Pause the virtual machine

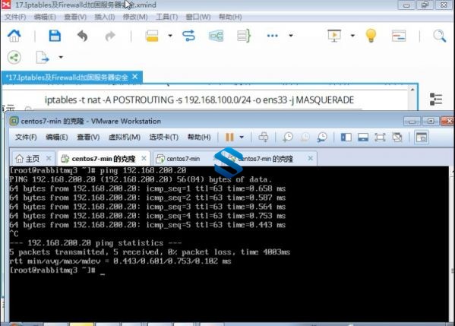click(229, 137)
